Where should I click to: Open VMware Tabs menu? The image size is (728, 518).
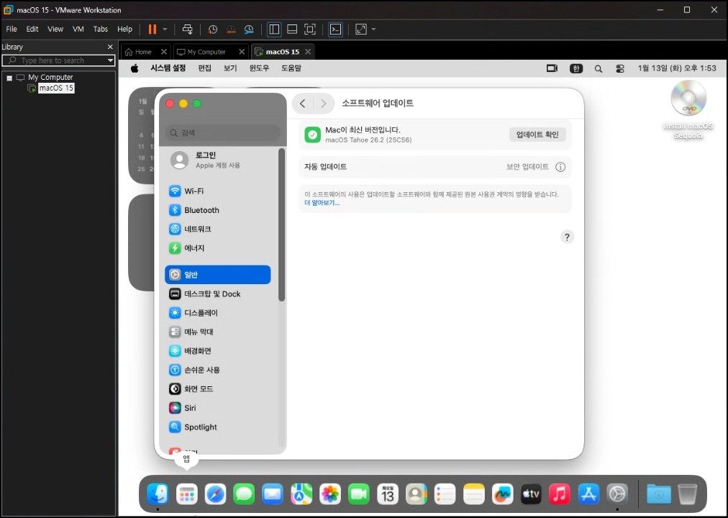coord(100,29)
